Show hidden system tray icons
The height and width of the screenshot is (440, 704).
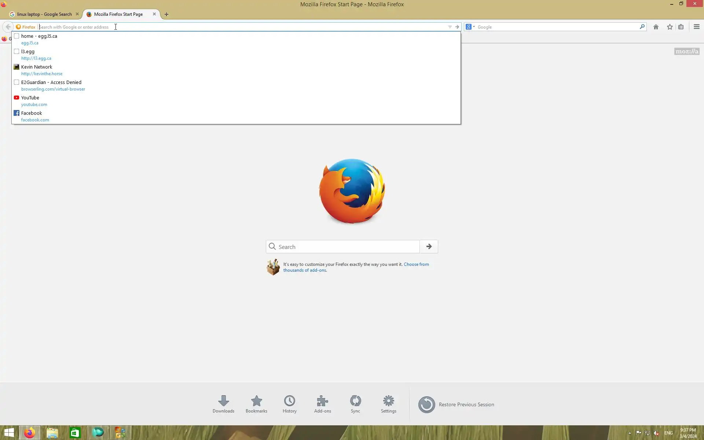(x=630, y=433)
